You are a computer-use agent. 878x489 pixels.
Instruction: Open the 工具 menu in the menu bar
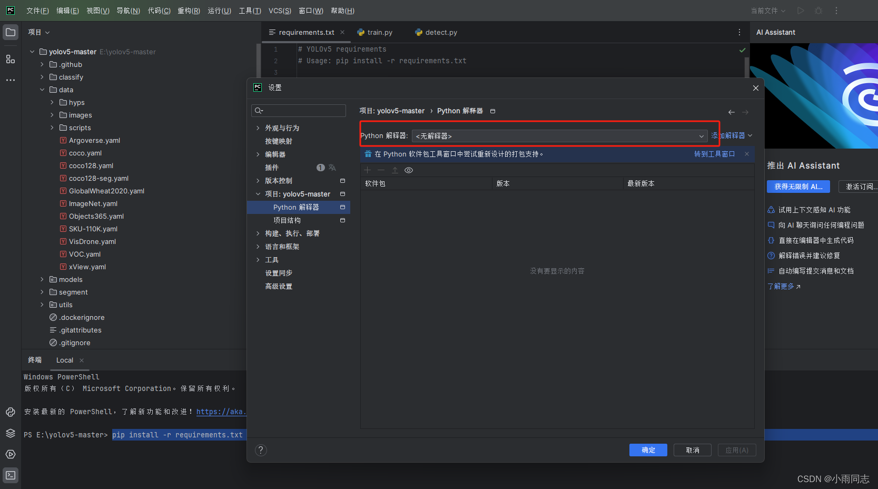[250, 11]
